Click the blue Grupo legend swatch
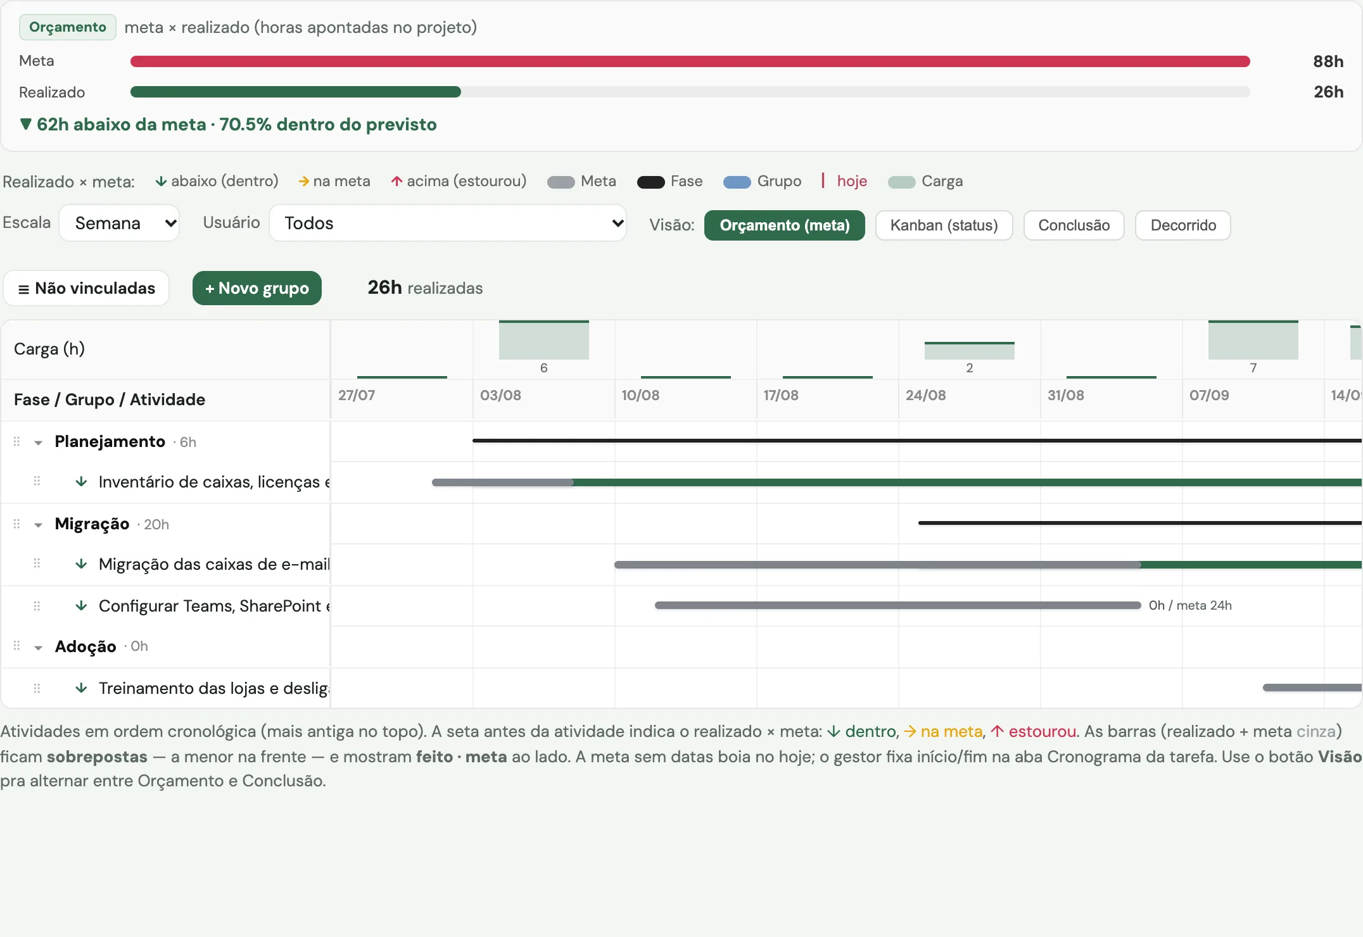Image resolution: width=1363 pixels, height=937 pixels. pyautogui.click(x=737, y=182)
